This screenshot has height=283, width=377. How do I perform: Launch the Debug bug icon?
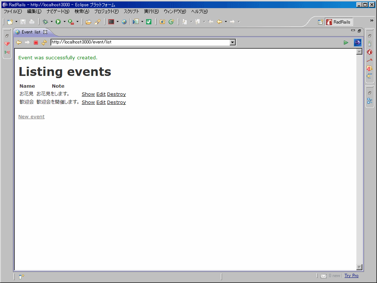tap(45, 22)
